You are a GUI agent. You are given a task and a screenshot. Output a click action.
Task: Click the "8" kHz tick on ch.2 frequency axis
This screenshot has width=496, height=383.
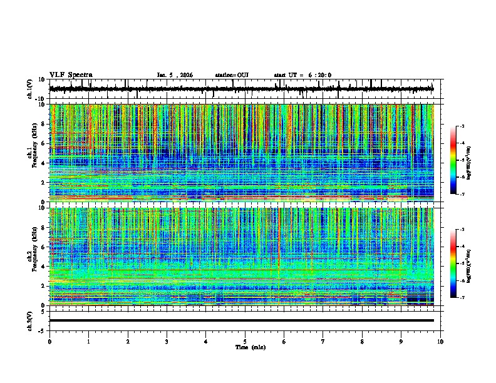click(44, 228)
